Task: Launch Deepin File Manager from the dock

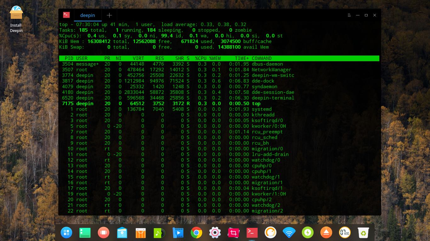Action: tap(122, 233)
